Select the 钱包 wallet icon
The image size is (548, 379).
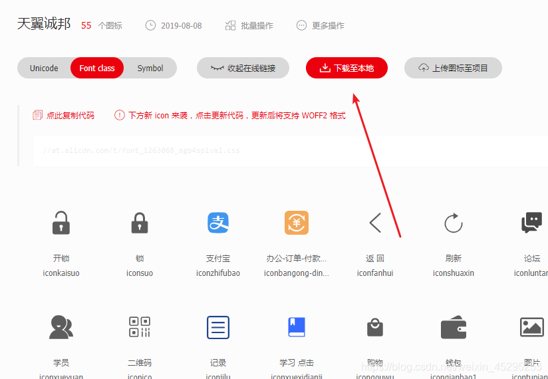point(454,327)
